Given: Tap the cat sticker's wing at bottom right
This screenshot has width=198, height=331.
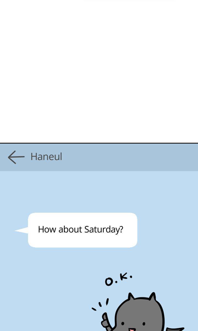Looking at the screenshot, I should point(175,329).
